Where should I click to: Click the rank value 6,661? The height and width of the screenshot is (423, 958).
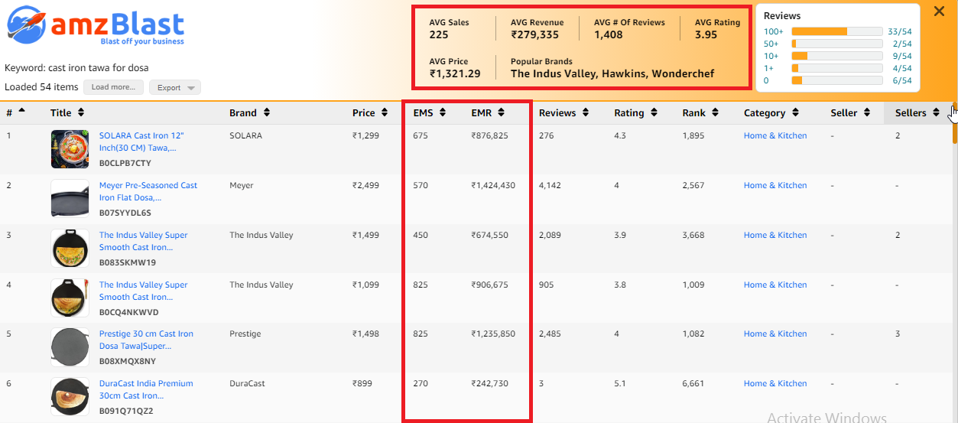click(694, 383)
